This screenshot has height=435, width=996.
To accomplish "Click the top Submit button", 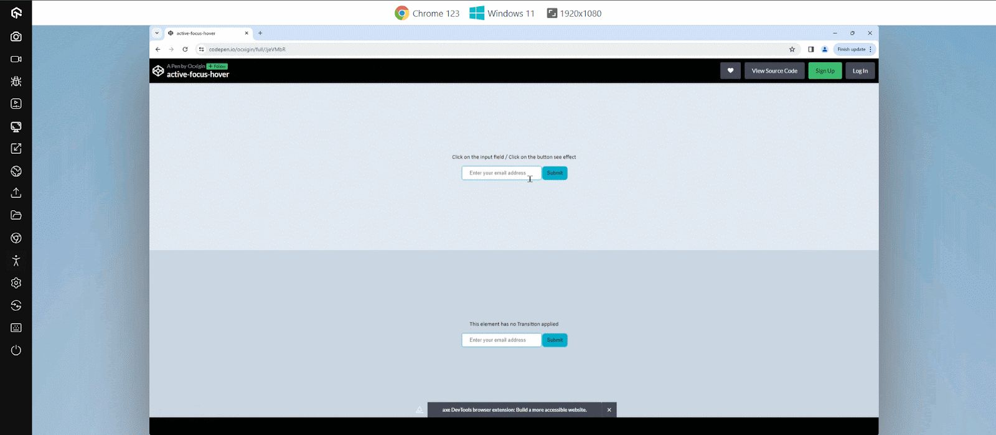I will pos(555,173).
